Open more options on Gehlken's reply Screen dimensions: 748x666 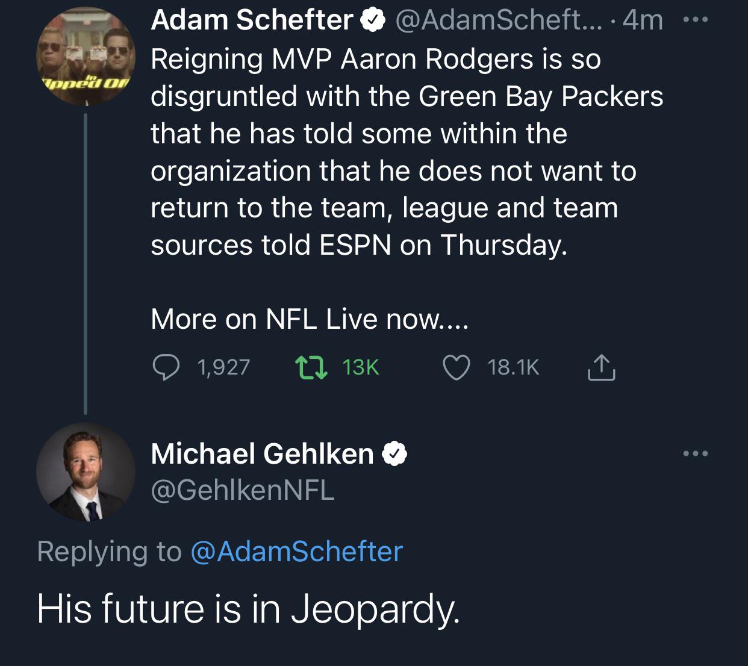click(696, 453)
